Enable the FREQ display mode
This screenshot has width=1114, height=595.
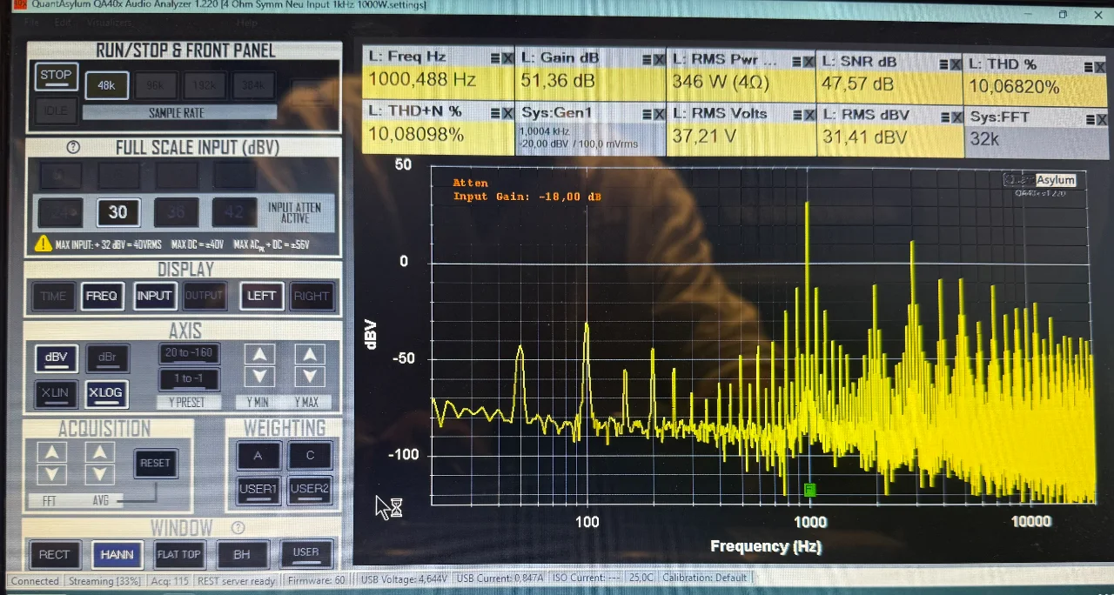[x=102, y=296]
